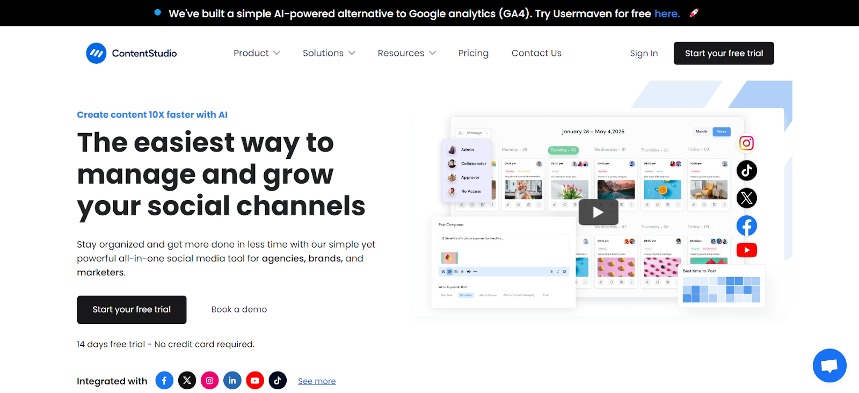This screenshot has height=393, width=859.
Task: Go to the Pricing page
Action: tap(474, 53)
